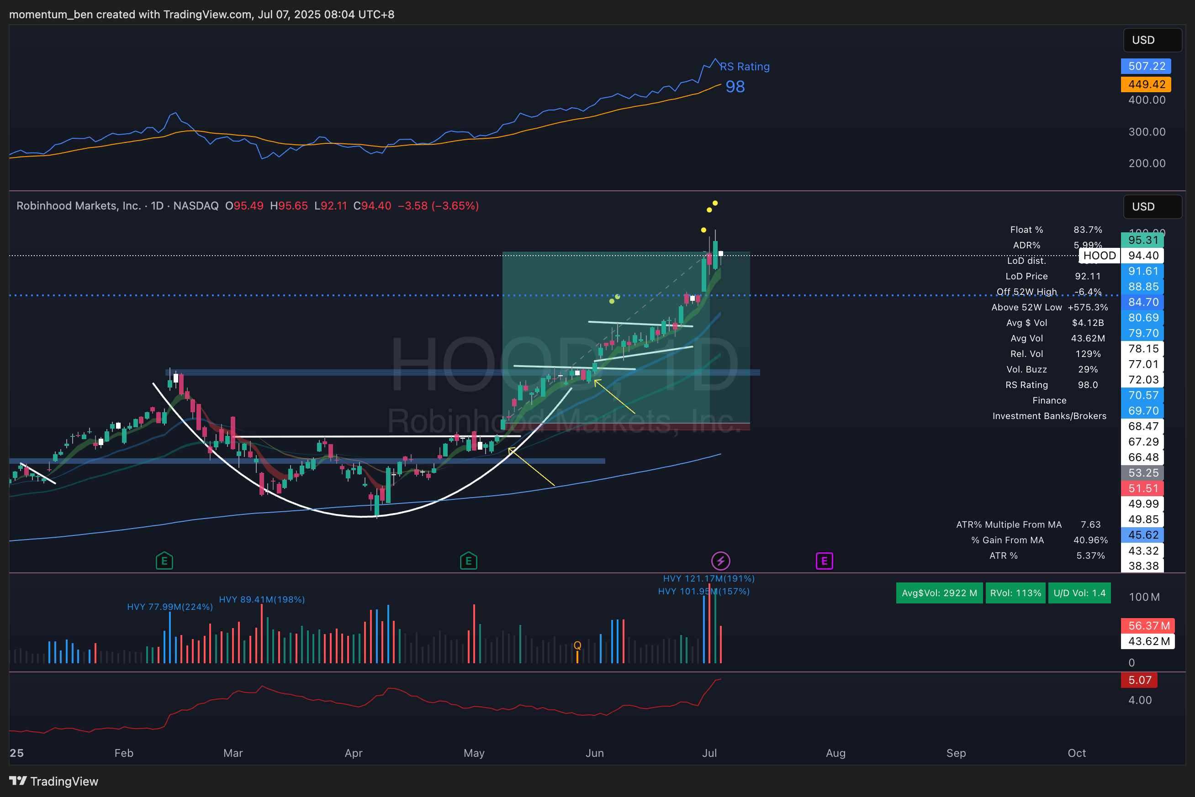Click the purple lightning bolt event icon
1195x797 pixels.
coord(720,561)
